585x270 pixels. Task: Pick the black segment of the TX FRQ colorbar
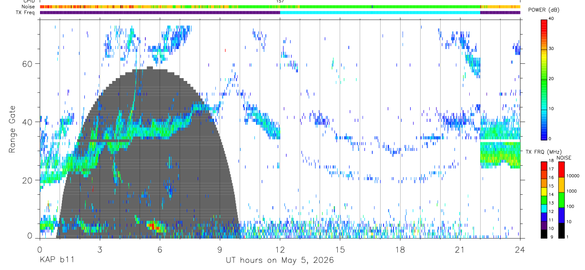click(544, 233)
